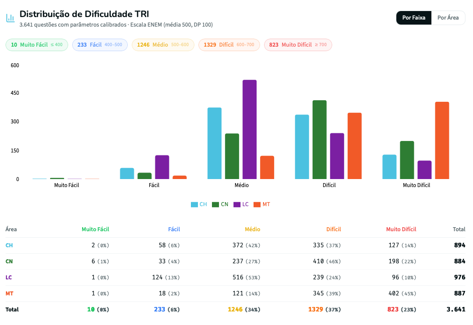Click the Muito Fácil axis label

(x=67, y=185)
